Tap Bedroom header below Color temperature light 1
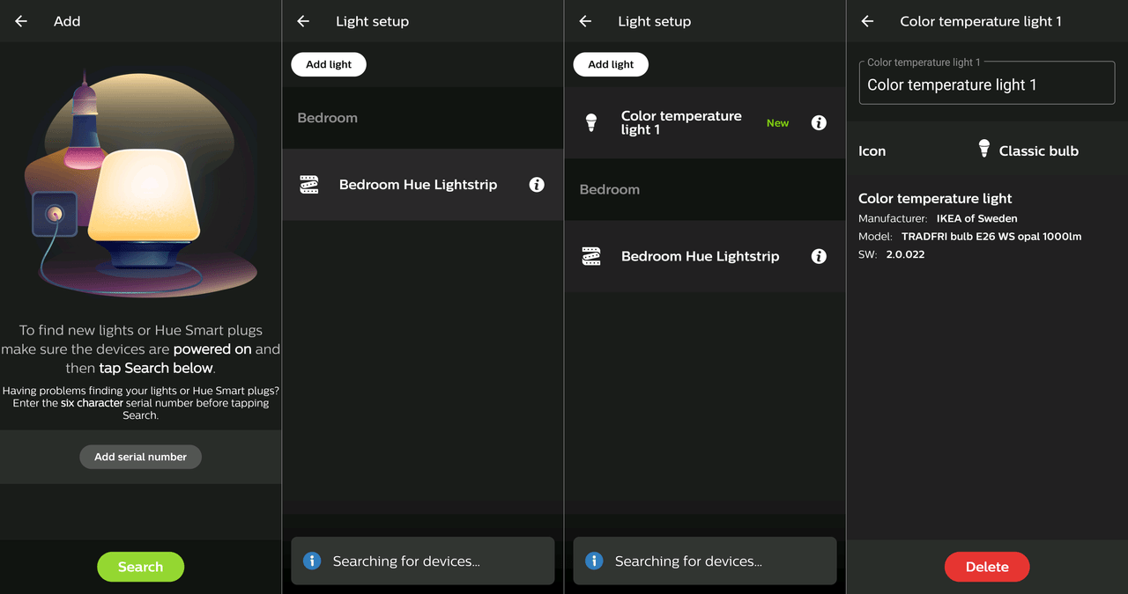Image resolution: width=1128 pixels, height=594 pixels. point(609,189)
